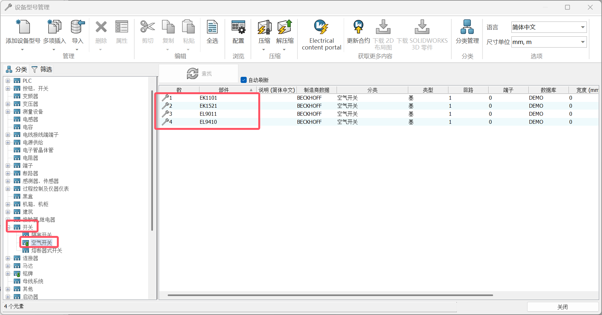Click the 解压缩 icon
The width and height of the screenshot is (602, 315).
285,27
